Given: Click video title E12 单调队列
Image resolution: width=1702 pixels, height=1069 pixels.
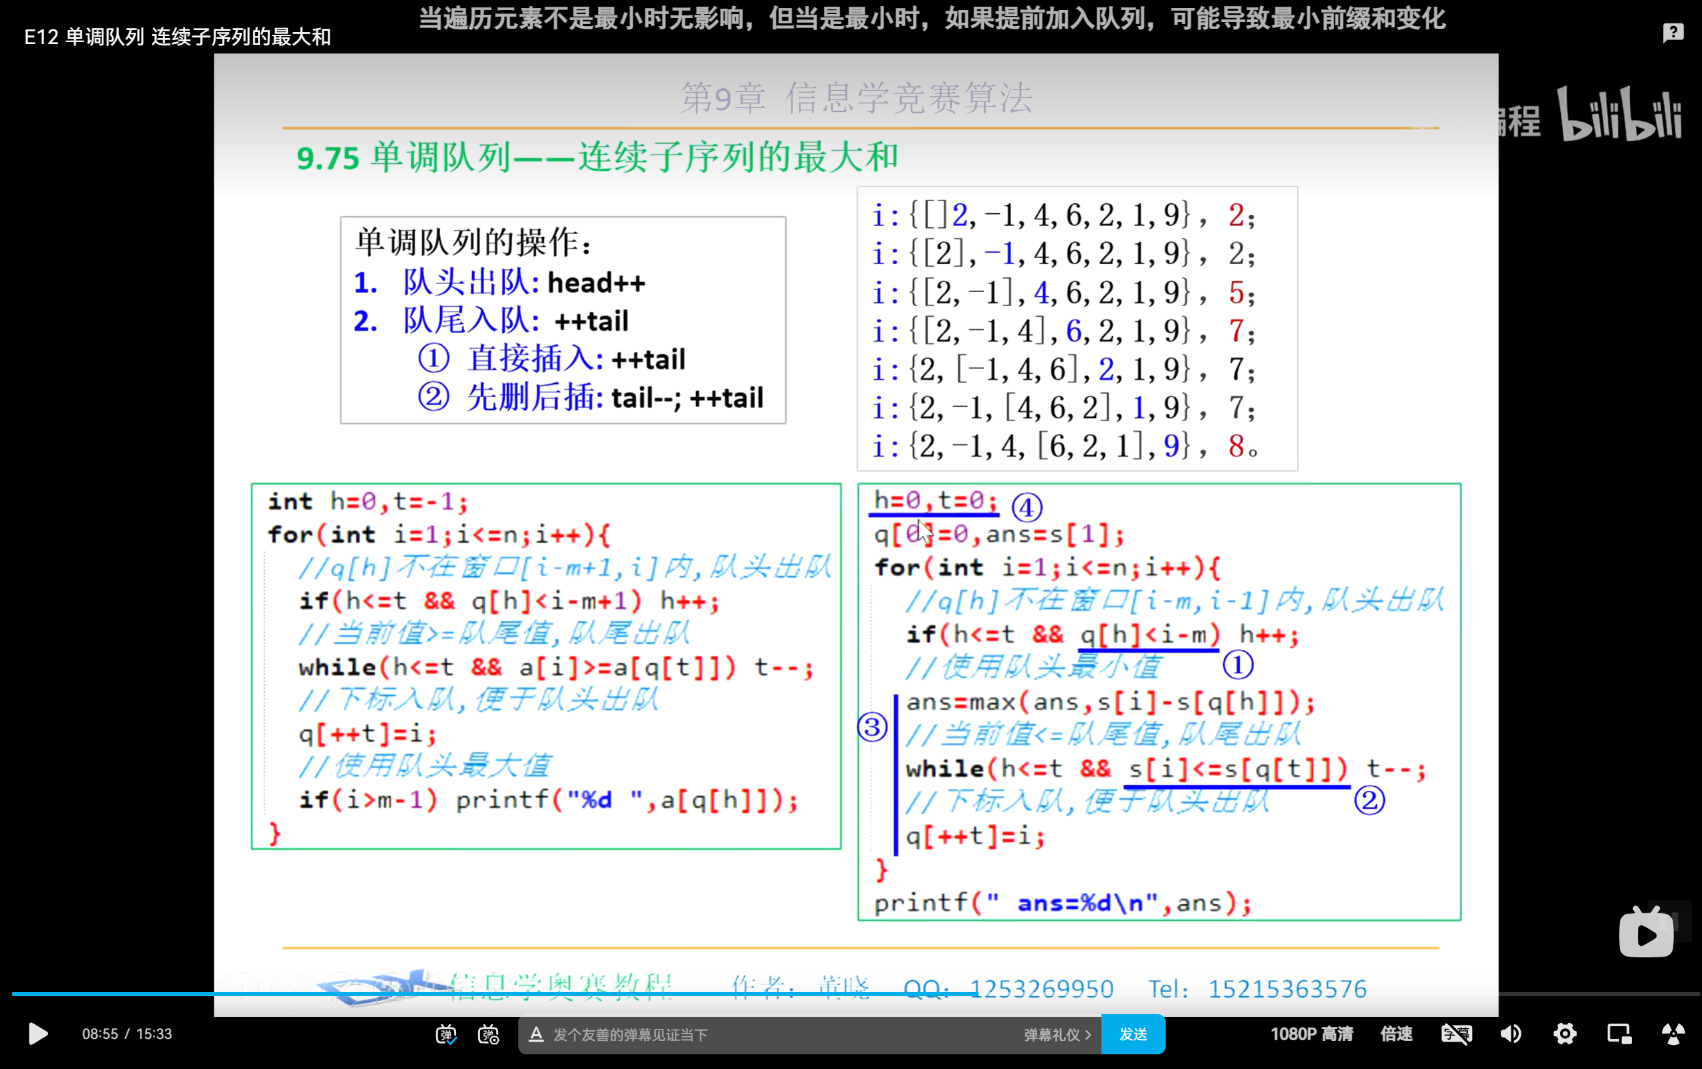Looking at the screenshot, I should click(x=177, y=37).
